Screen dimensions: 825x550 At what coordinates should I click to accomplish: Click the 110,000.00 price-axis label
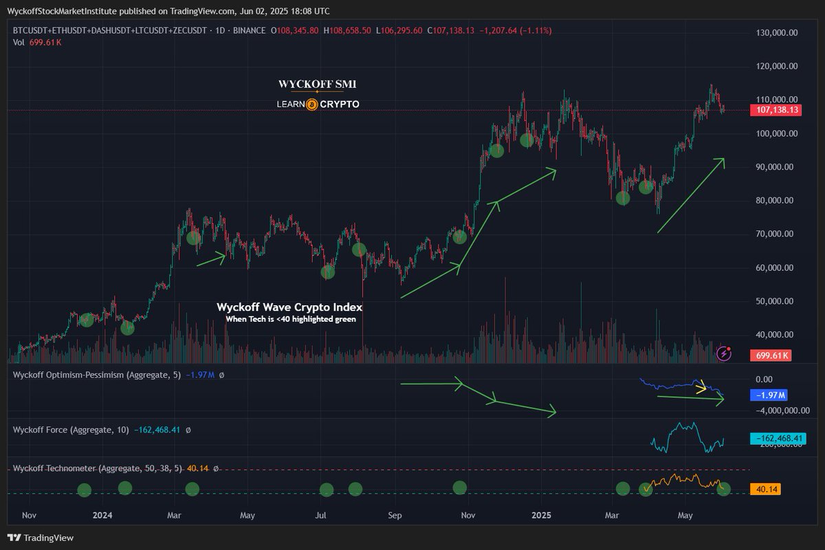pos(777,100)
